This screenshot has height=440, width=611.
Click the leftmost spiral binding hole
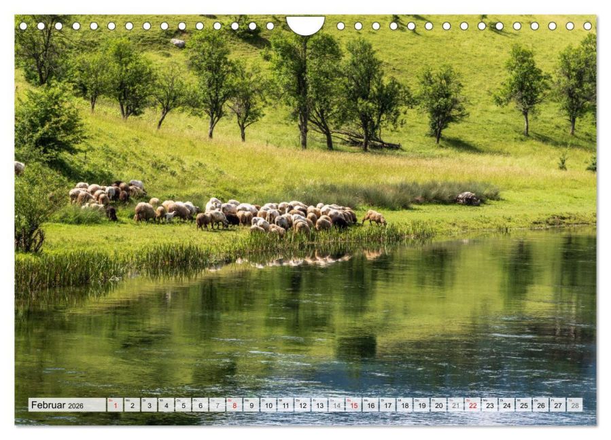(22, 26)
